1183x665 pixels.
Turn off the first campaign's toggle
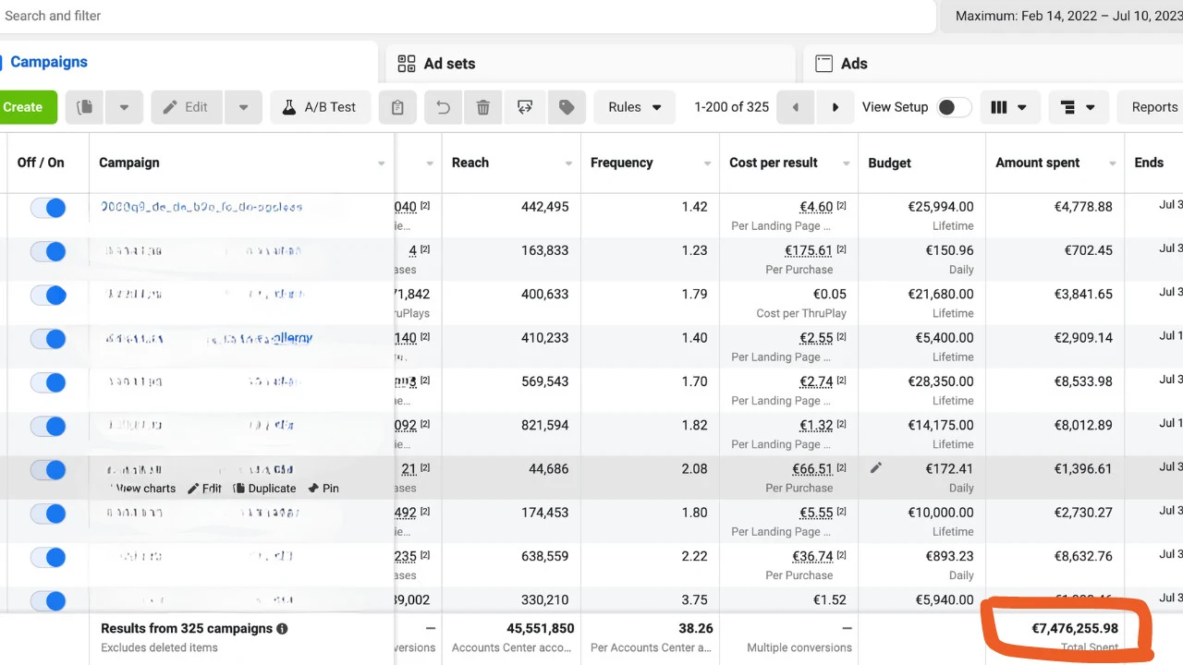coord(48,208)
